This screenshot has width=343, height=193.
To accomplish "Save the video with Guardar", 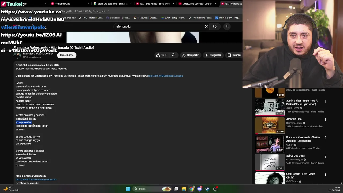I will 234,55.
